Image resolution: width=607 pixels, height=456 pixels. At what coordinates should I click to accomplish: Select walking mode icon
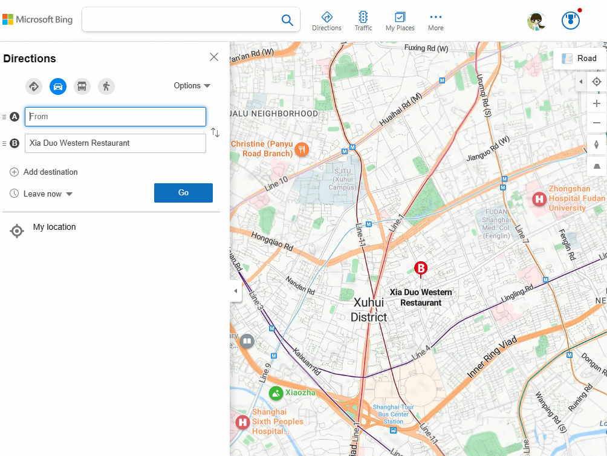tap(106, 86)
